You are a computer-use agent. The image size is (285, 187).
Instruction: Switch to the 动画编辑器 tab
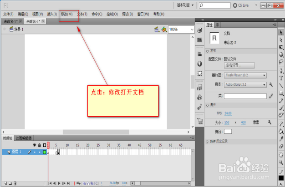coord(24,138)
